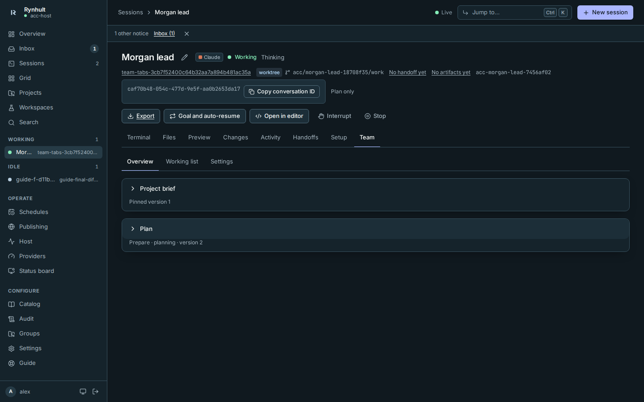Open Projects from sidebar
The image size is (644, 402).
(53, 93)
